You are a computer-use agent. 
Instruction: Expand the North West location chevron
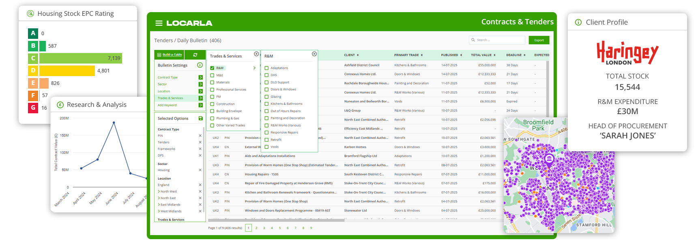(159, 191)
